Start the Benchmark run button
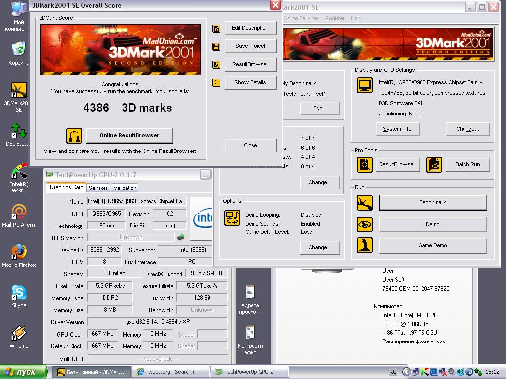 coord(433,203)
